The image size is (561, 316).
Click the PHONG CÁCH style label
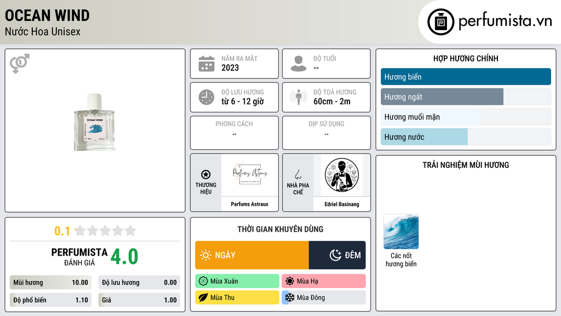pos(234,123)
